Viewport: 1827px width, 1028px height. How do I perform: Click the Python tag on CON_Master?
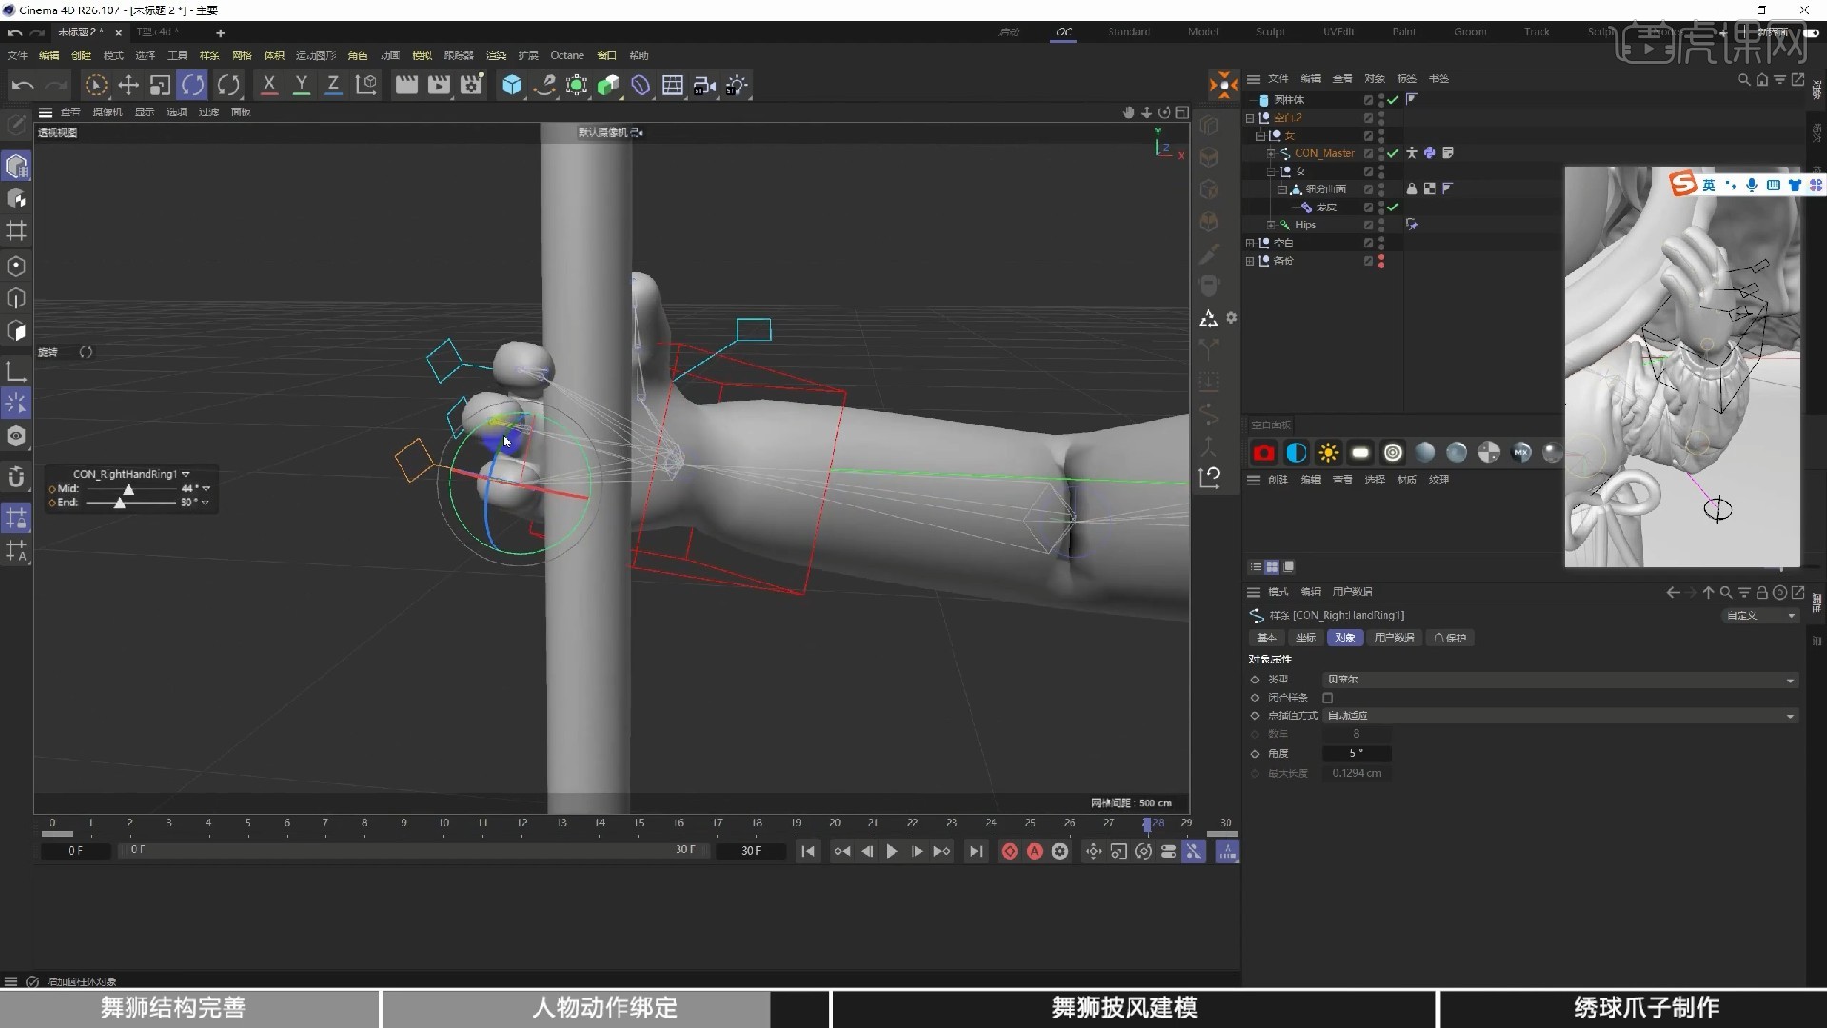[1429, 153]
